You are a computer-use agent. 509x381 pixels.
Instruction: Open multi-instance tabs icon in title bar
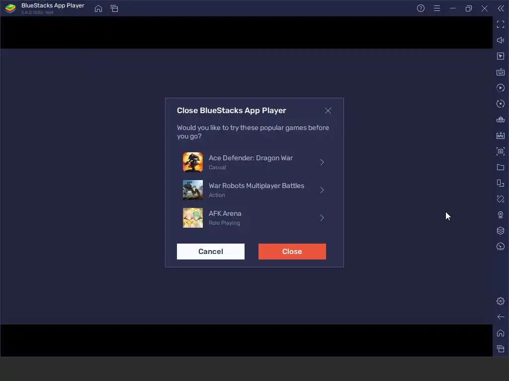[x=114, y=8]
